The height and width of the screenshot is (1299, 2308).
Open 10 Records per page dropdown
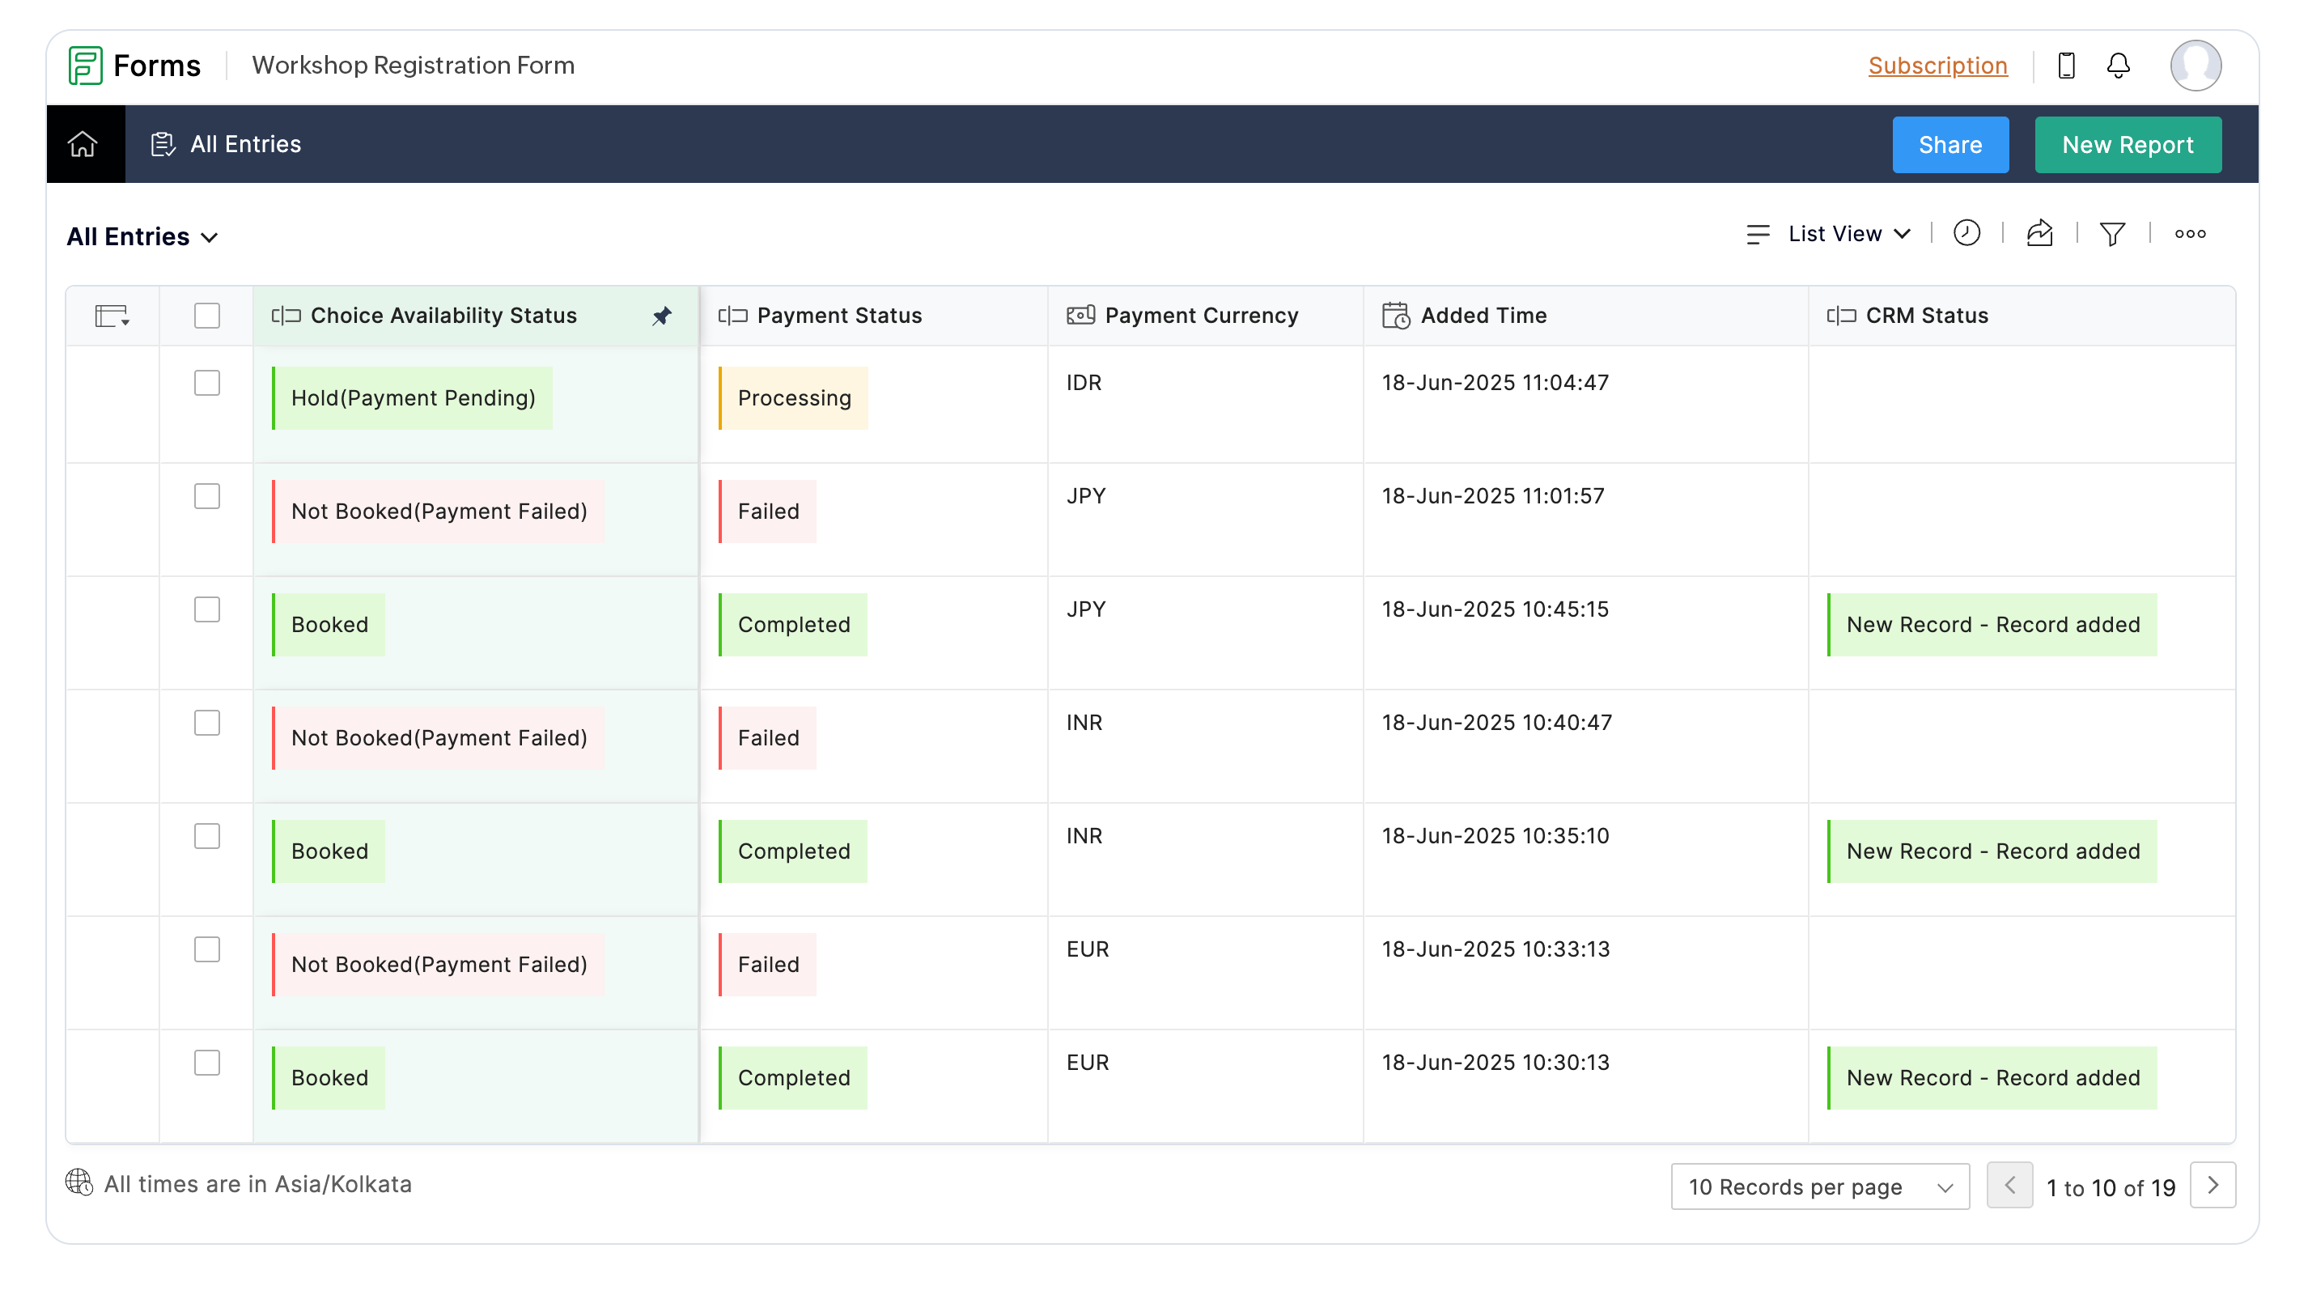(x=1819, y=1187)
